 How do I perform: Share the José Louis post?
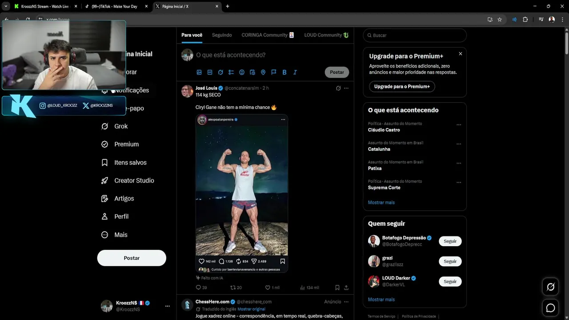click(346, 288)
